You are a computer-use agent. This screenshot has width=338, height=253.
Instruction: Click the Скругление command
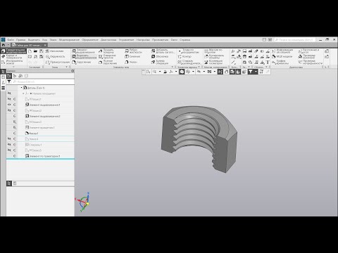pos(82,63)
